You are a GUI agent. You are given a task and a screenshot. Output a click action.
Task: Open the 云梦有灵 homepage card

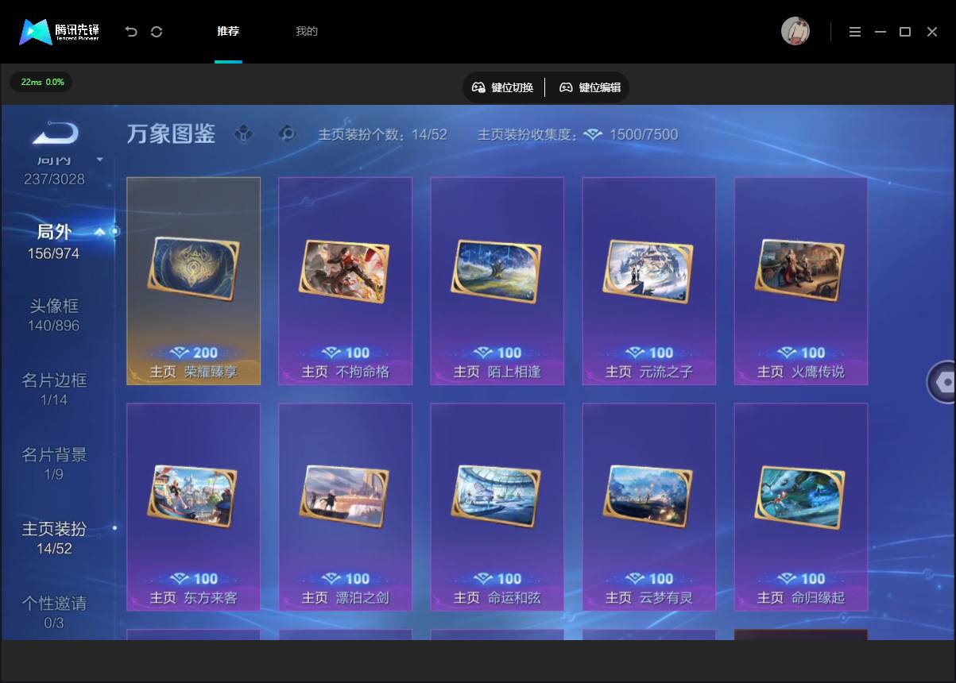pyautogui.click(x=648, y=507)
